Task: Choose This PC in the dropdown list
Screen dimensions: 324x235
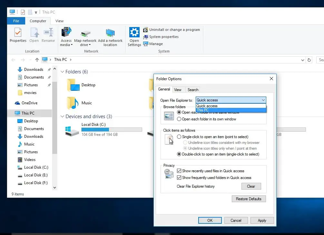Action: pyautogui.click(x=231, y=110)
